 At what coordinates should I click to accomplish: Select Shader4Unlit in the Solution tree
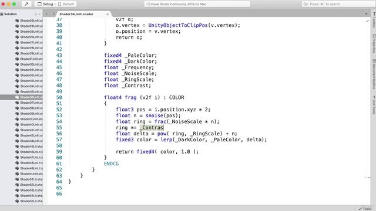[31, 174]
